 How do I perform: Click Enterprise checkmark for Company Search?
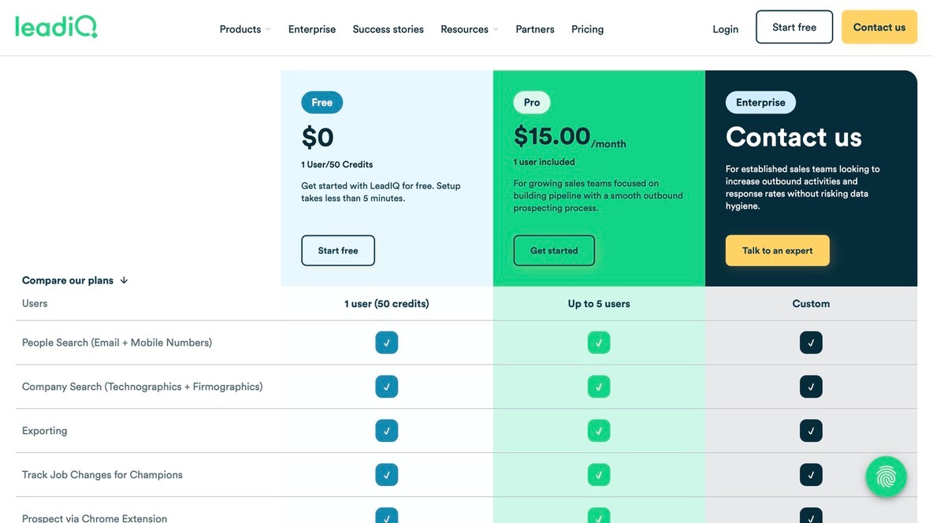pos(811,387)
